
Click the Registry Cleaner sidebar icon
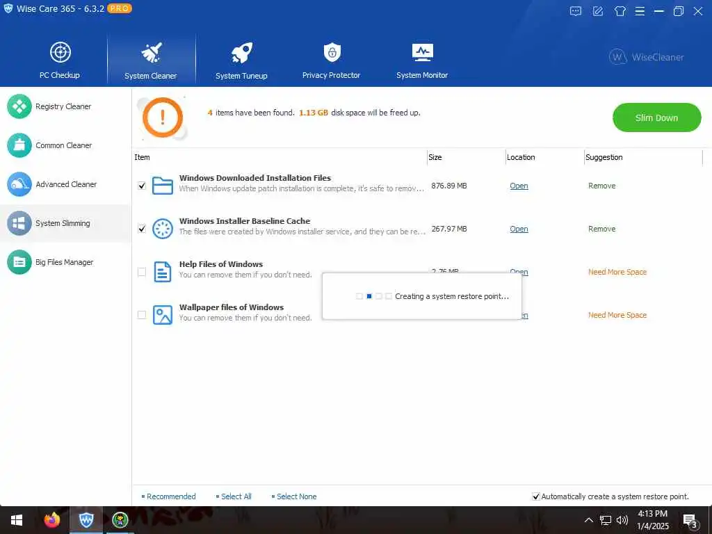click(19, 106)
